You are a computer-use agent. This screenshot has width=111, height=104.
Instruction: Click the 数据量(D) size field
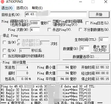click(x=84, y=48)
